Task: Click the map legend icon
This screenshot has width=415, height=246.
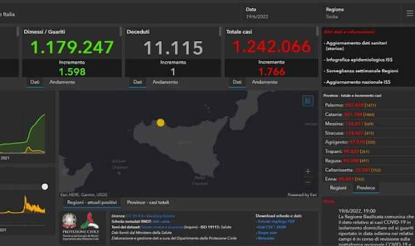Action: [308, 101]
